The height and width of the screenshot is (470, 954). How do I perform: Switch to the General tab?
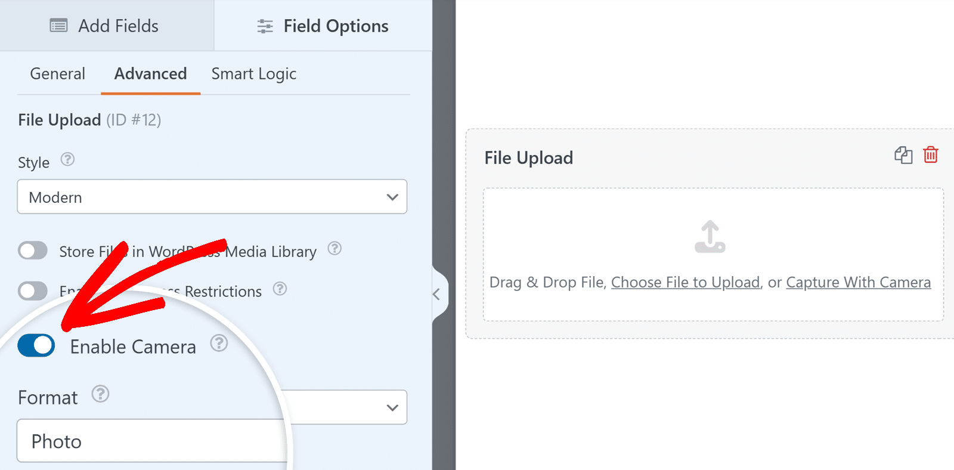pos(57,73)
